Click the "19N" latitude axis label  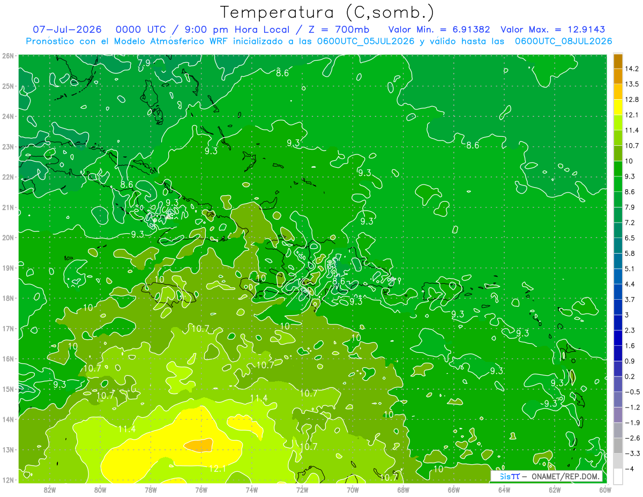(8, 268)
